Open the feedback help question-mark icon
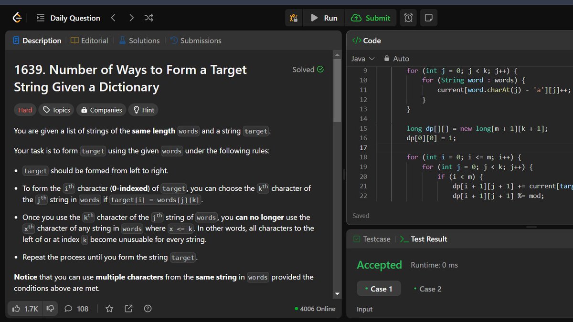The height and width of the screenshot is (322, 573). coord(148,309)
